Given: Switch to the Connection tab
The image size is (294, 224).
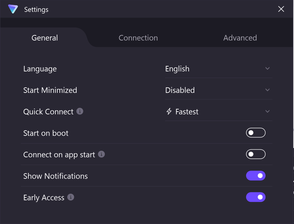Looking at the screenshot, I should (x=138, y=38).
